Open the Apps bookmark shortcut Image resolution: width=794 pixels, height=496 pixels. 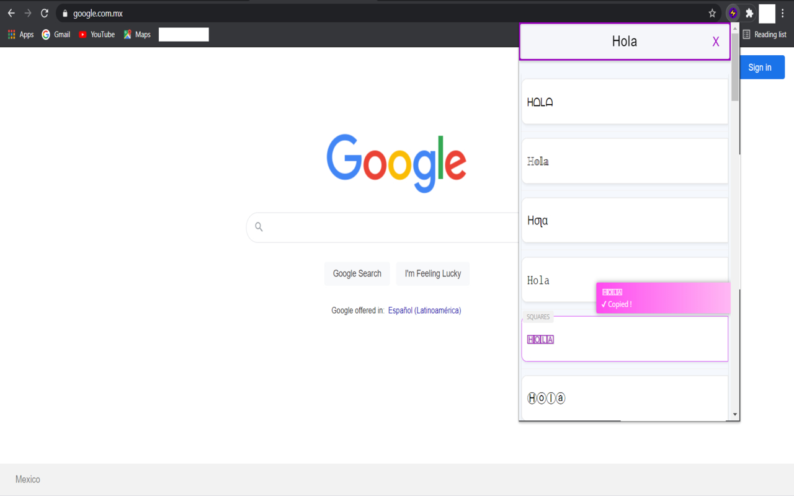coord(20,35)
